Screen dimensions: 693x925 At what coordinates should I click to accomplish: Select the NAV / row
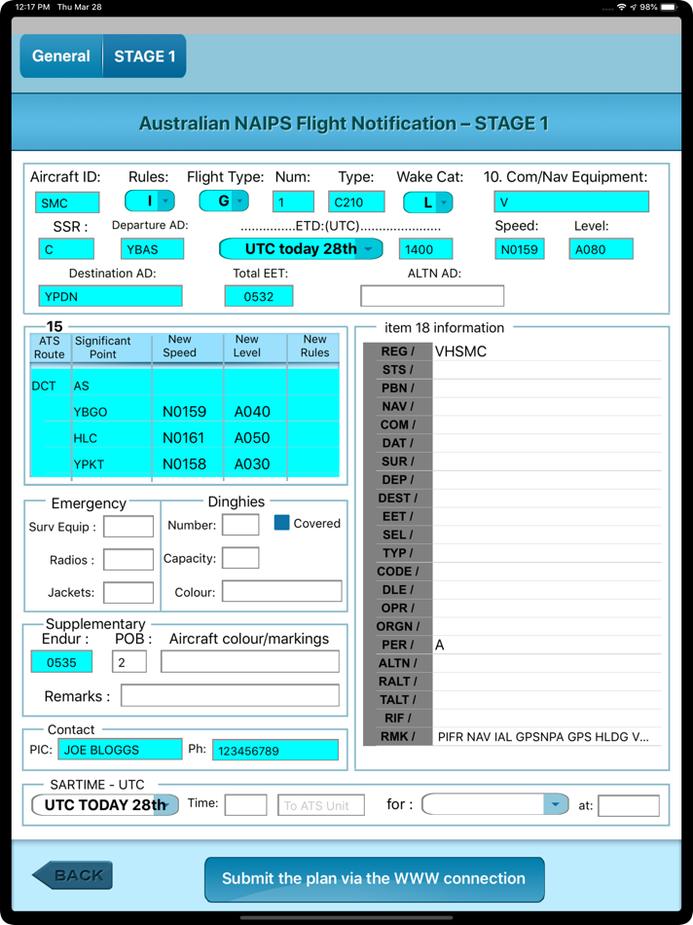click(513, 406)
